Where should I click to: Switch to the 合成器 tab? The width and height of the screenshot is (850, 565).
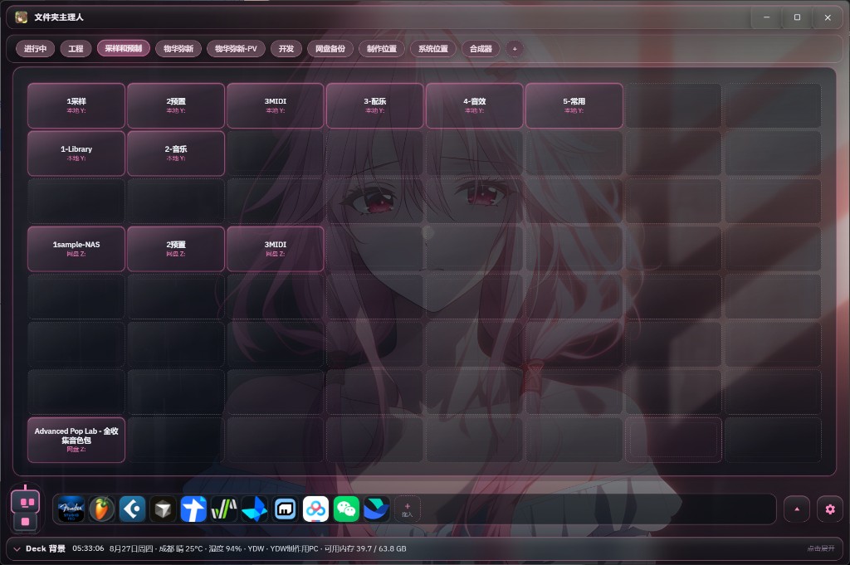[481, 49]
